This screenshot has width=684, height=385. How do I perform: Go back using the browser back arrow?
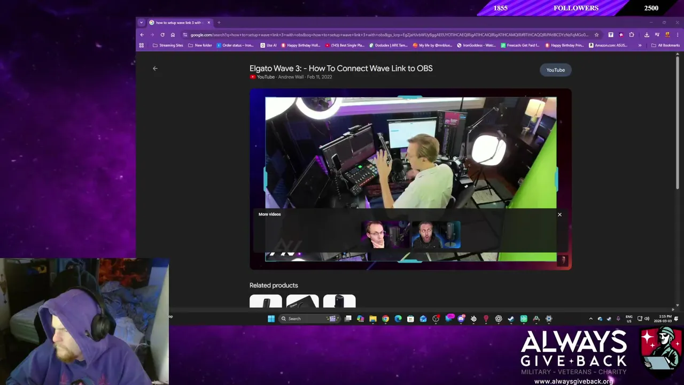(x=142, y=35)
